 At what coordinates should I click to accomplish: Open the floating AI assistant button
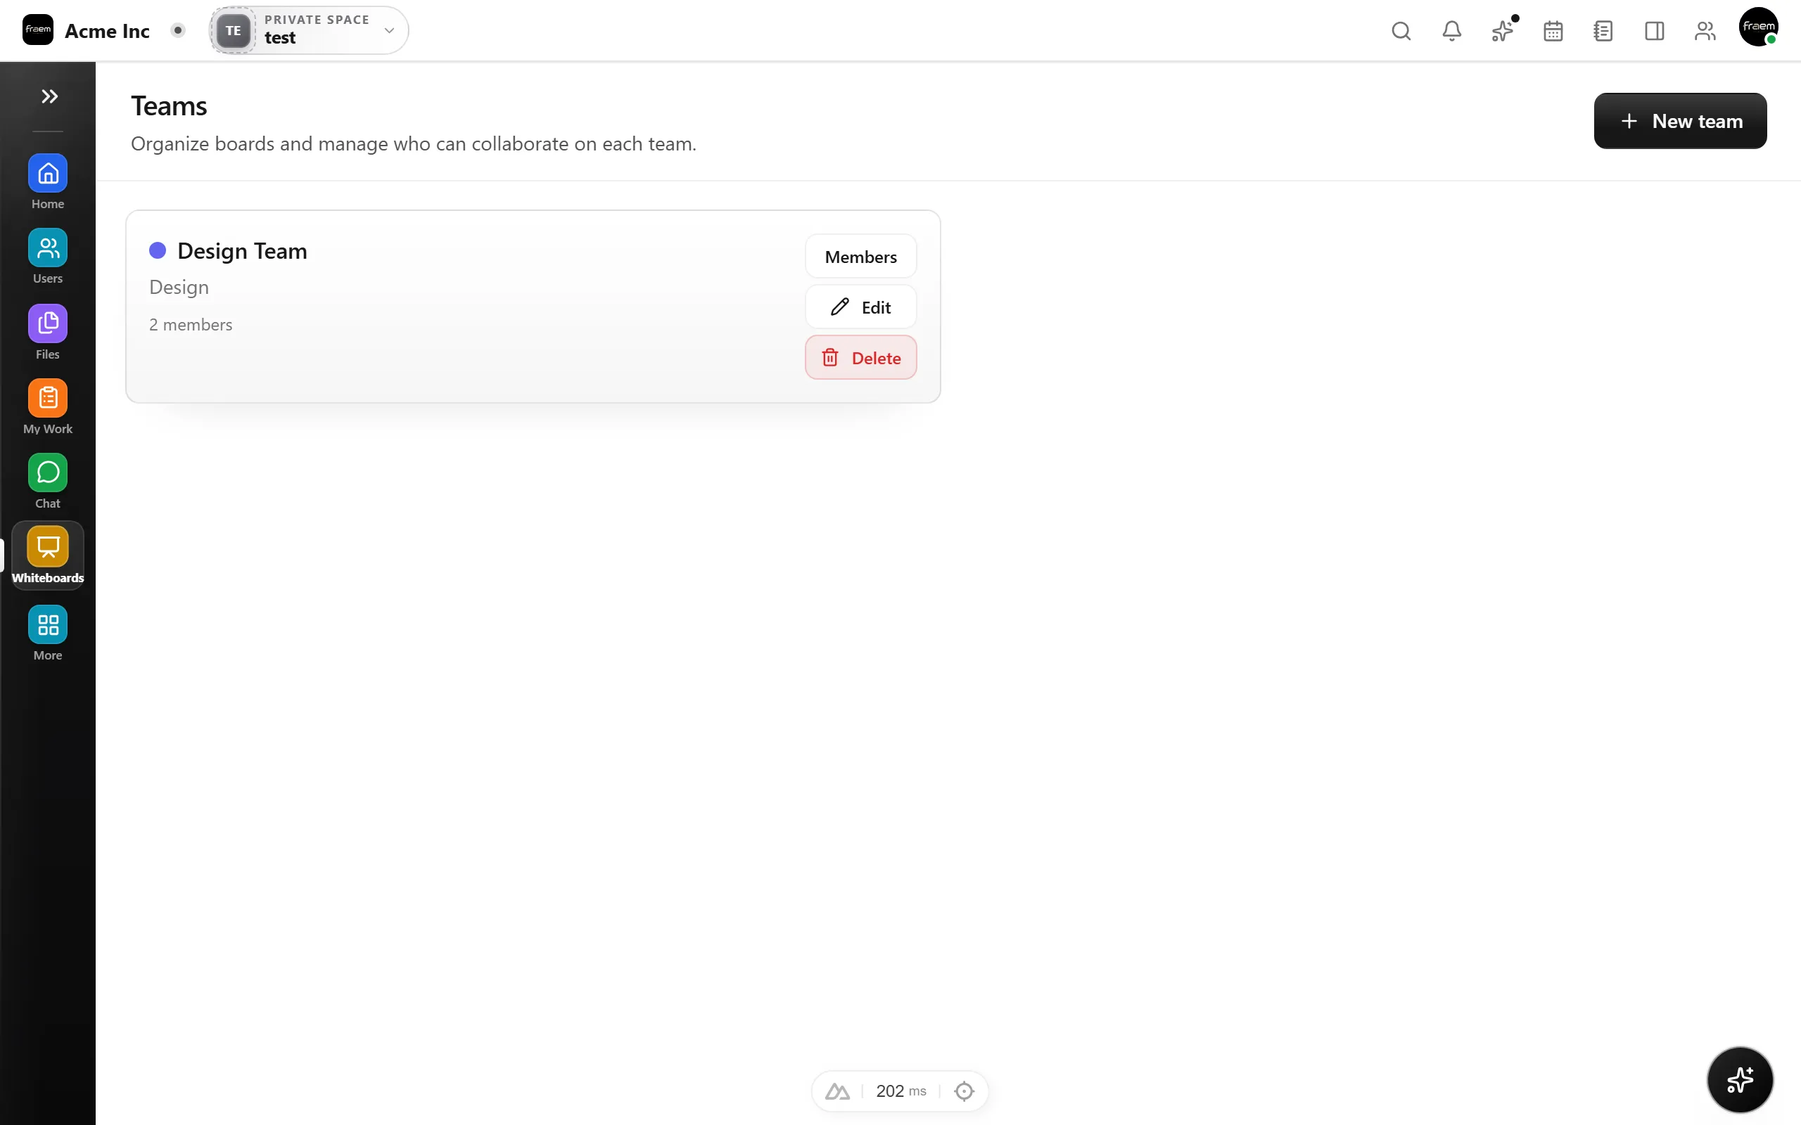pyautogui.click(x=1739, y=1079)
